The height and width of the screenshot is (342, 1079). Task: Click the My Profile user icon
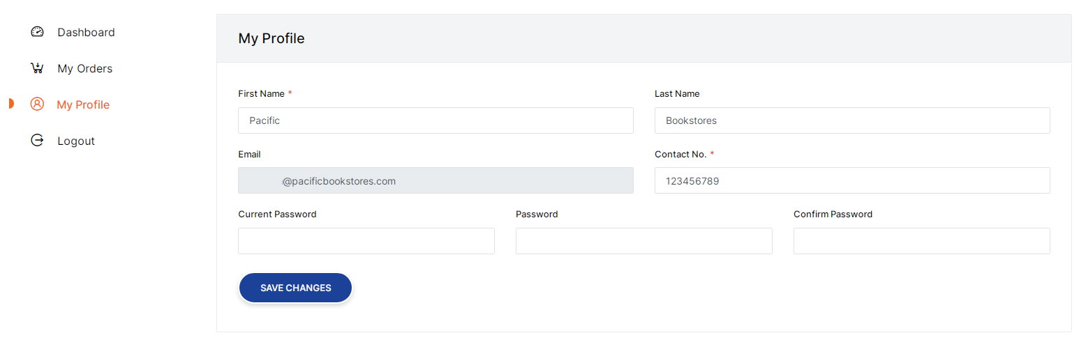[38, 104]
